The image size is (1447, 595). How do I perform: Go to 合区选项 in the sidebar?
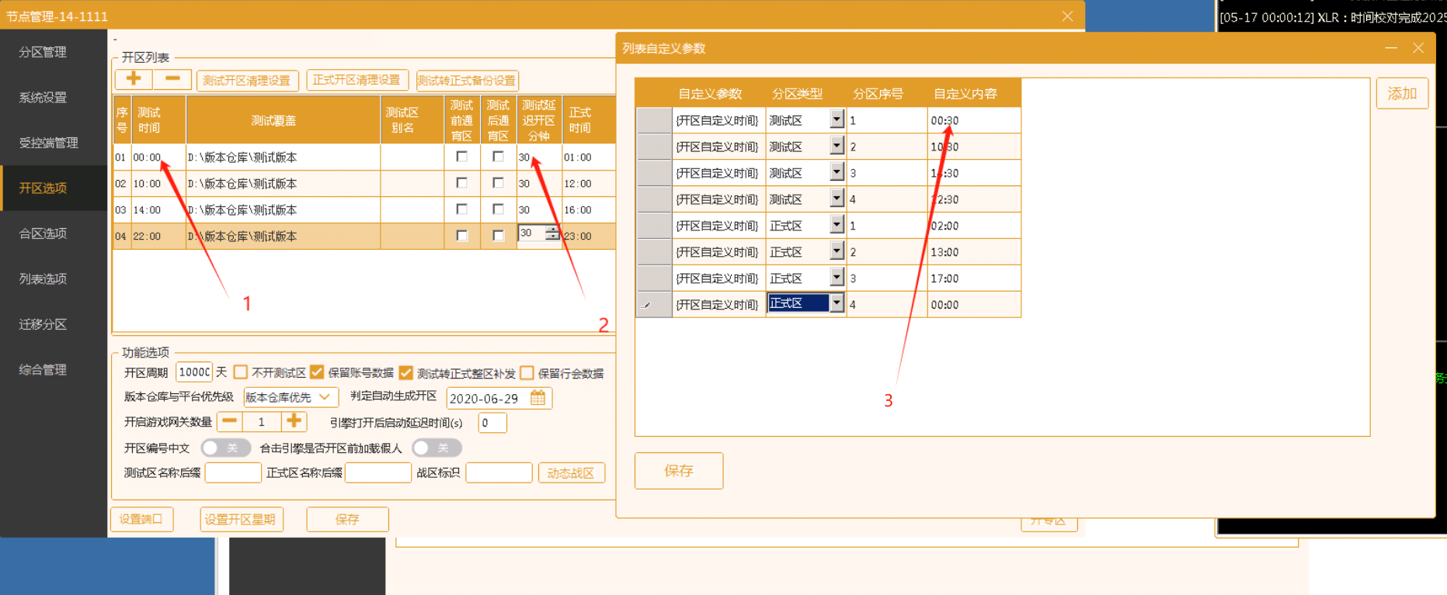43,234
